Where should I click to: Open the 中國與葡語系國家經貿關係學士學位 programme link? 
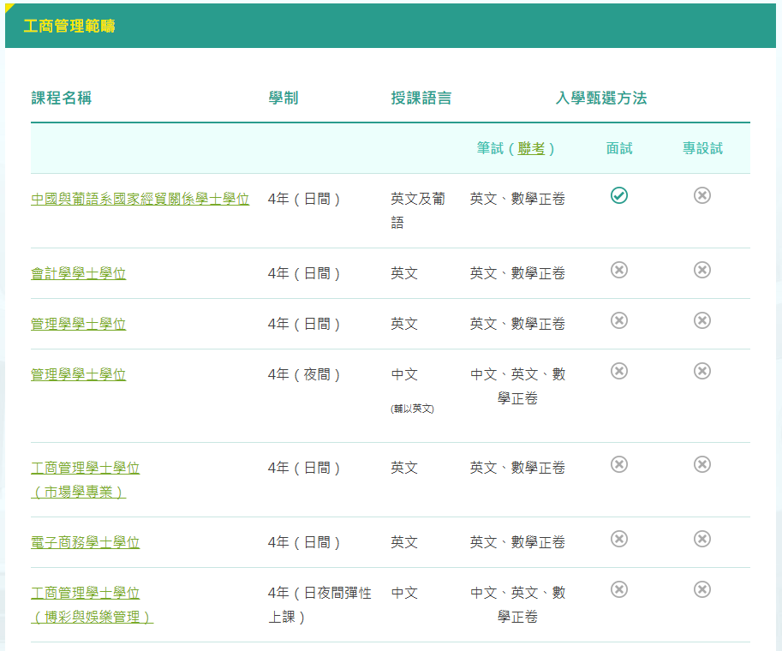click(x=140, y=199)
